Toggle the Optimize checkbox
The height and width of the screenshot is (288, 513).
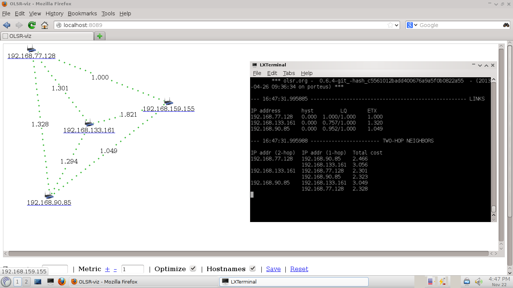193,268
